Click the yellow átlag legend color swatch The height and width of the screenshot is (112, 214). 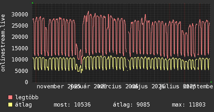tap(10, 104)
